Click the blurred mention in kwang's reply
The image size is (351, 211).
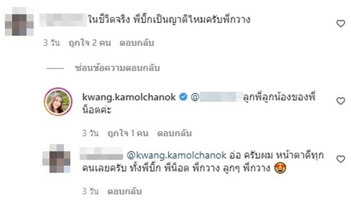point(217,97)
